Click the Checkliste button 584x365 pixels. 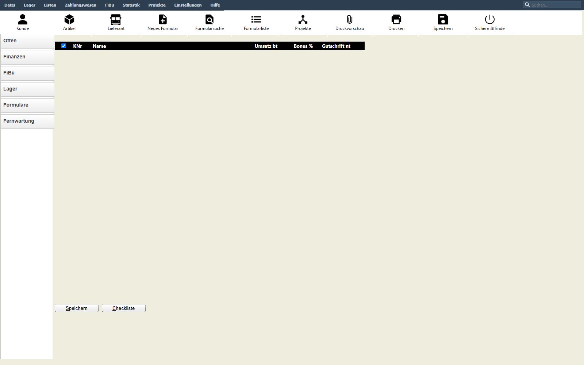click(x=124, y=308)
